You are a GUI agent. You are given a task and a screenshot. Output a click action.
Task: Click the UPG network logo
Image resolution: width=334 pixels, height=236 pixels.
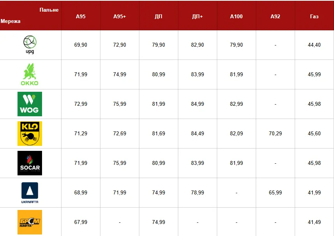tap(30, 44)
